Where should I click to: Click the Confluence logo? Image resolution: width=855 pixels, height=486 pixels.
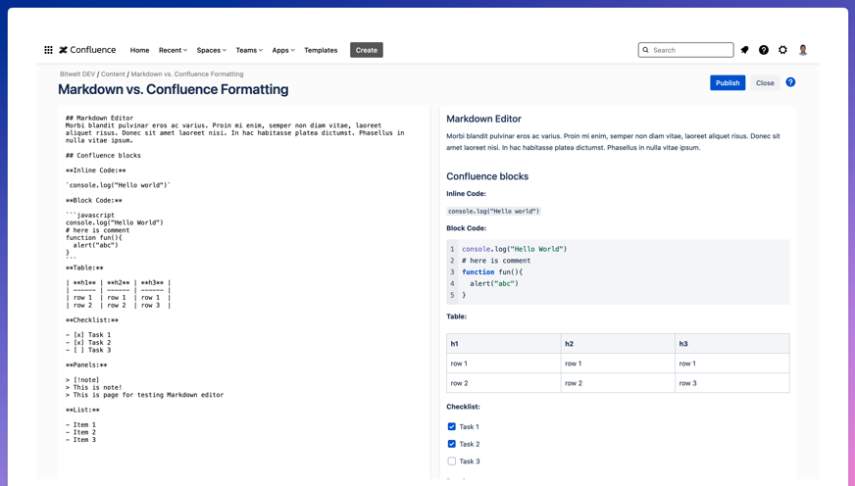pos(87,50)
